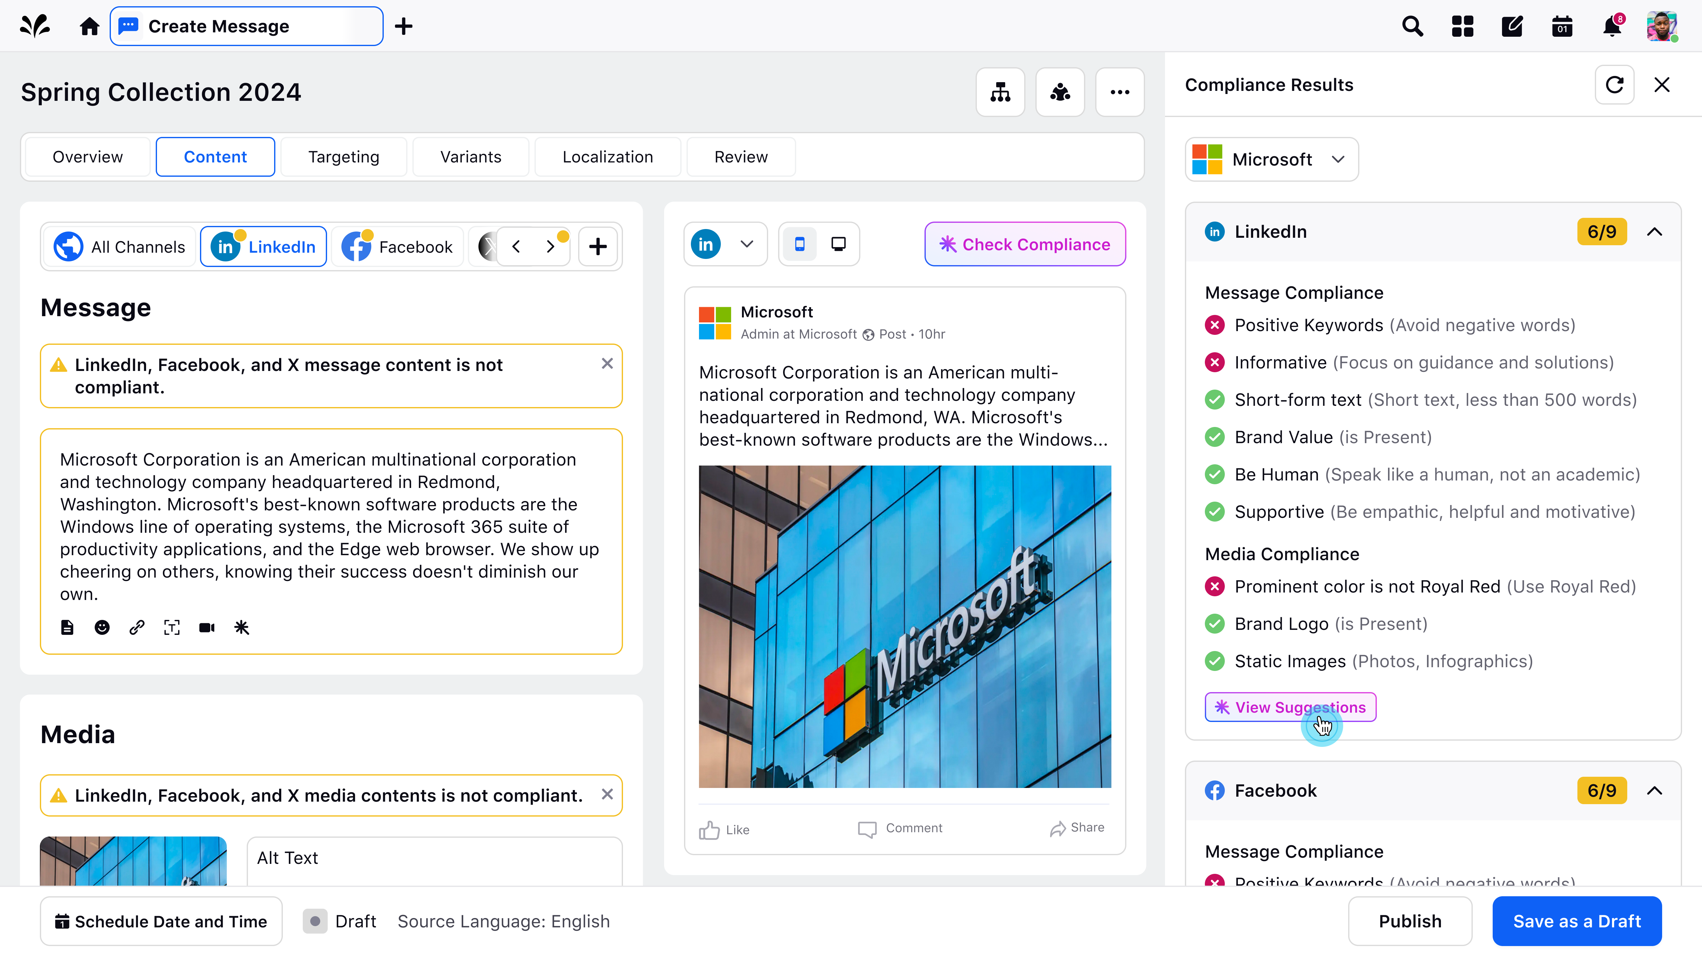
Task: Toggle the Draft status indicator
Action: [x=315, y=921]
